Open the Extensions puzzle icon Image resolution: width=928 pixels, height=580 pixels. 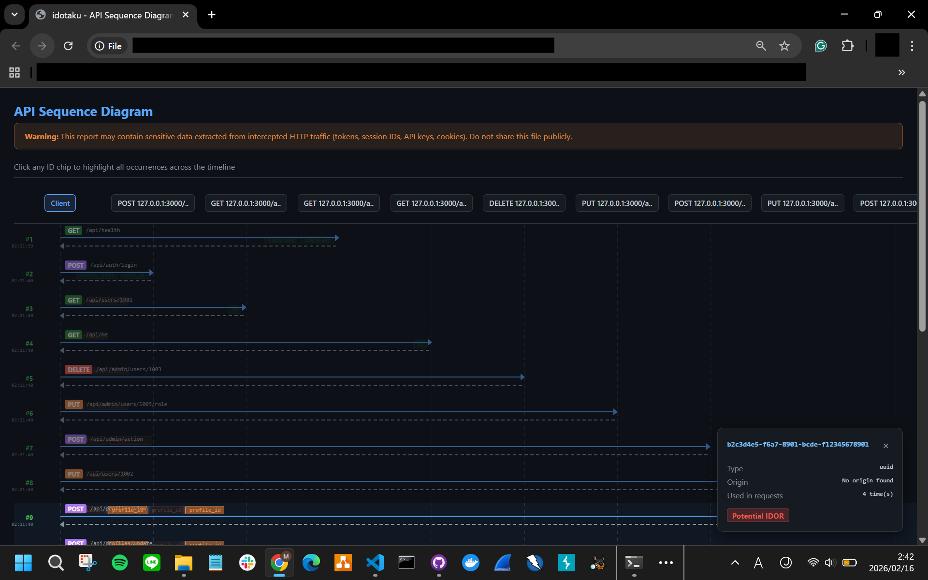pyautogui.click(x=847, y=46)
